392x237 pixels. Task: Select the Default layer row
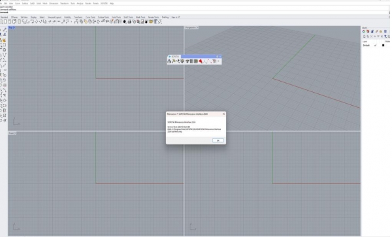376,45
